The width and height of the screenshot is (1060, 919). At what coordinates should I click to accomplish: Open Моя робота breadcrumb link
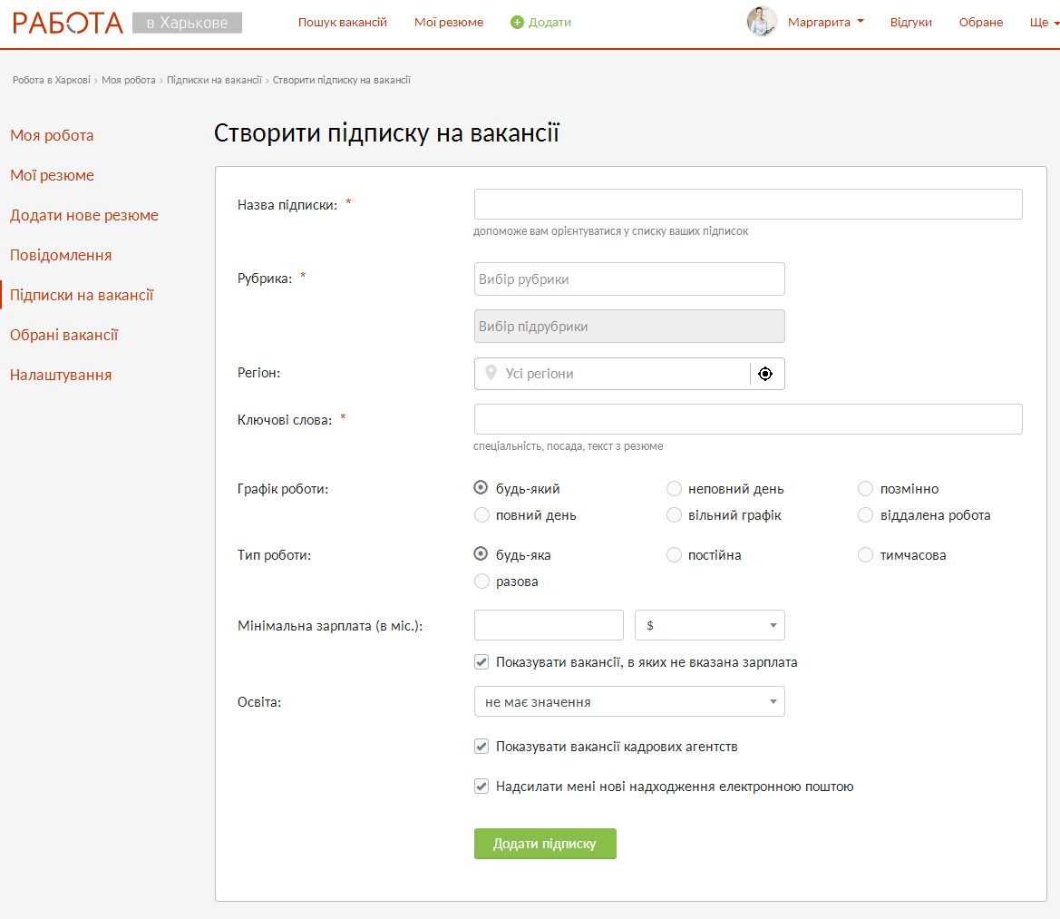tap(129, 80)
